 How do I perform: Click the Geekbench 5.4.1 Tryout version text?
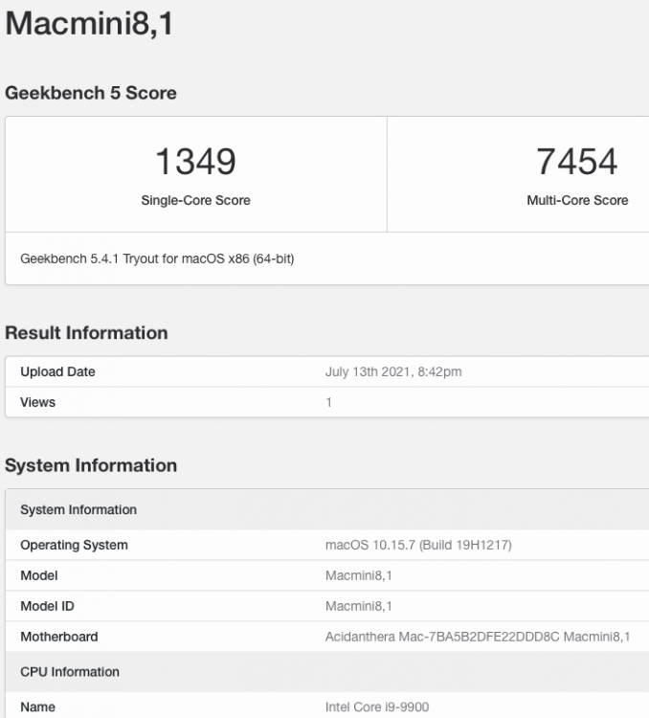[x=157, y=258]
